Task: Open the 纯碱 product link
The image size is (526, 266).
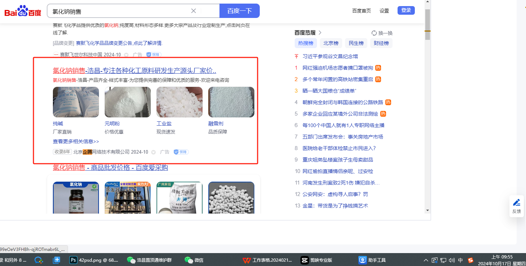Action: click(58, 123)
